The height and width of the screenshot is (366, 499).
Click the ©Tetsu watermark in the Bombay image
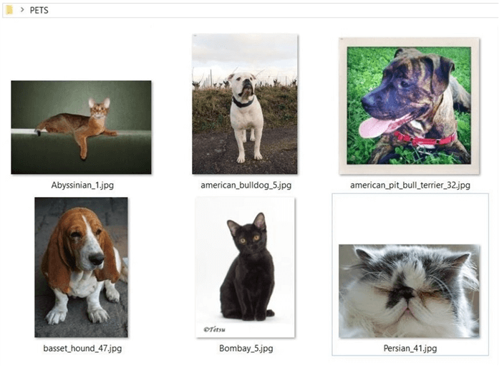coord(214,329)
